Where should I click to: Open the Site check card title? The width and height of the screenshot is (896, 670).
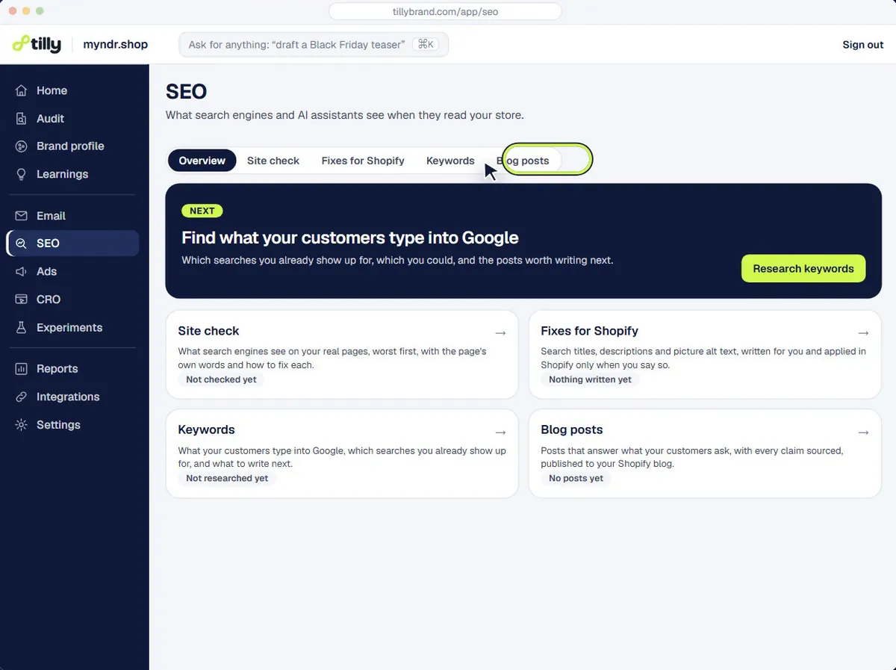point(208,331)
